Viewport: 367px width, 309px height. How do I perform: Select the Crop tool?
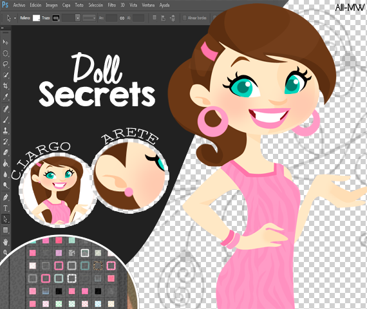(x=5, y=86)
